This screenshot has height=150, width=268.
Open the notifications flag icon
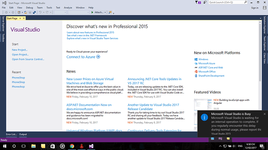pos(198,2)
